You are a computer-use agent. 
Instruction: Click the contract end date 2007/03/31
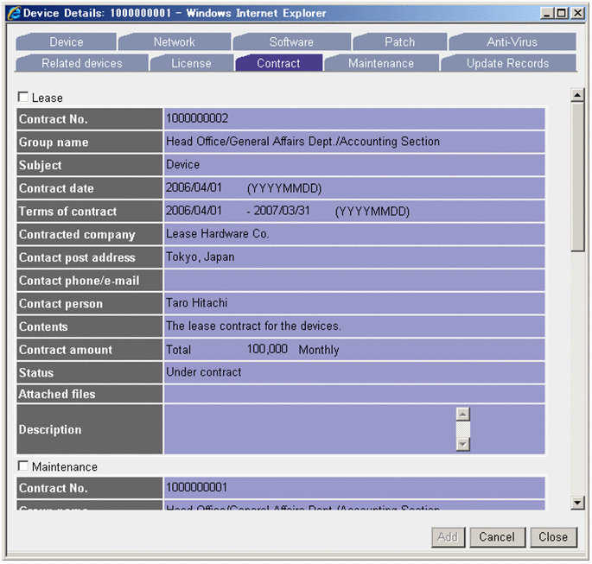point(281,211)
